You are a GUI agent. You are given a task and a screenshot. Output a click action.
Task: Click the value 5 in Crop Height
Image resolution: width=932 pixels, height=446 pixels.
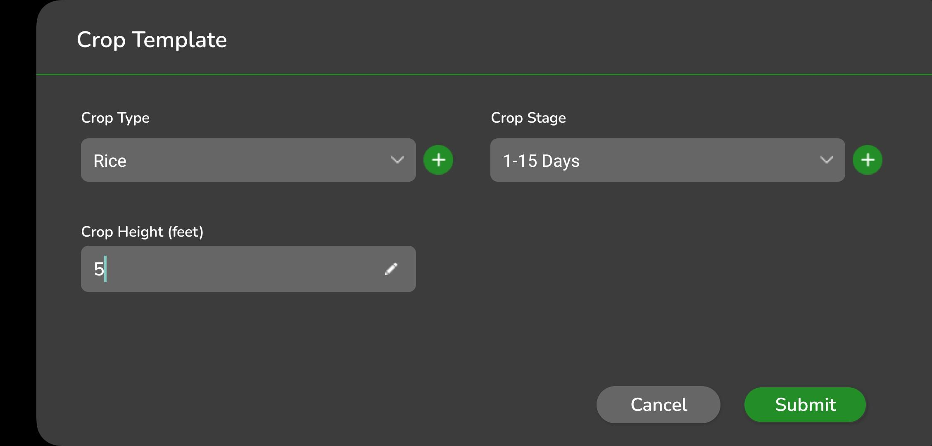(98, 269)
